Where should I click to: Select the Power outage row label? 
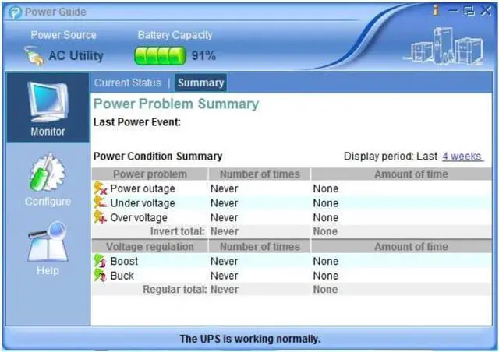(x=143, y=188)
